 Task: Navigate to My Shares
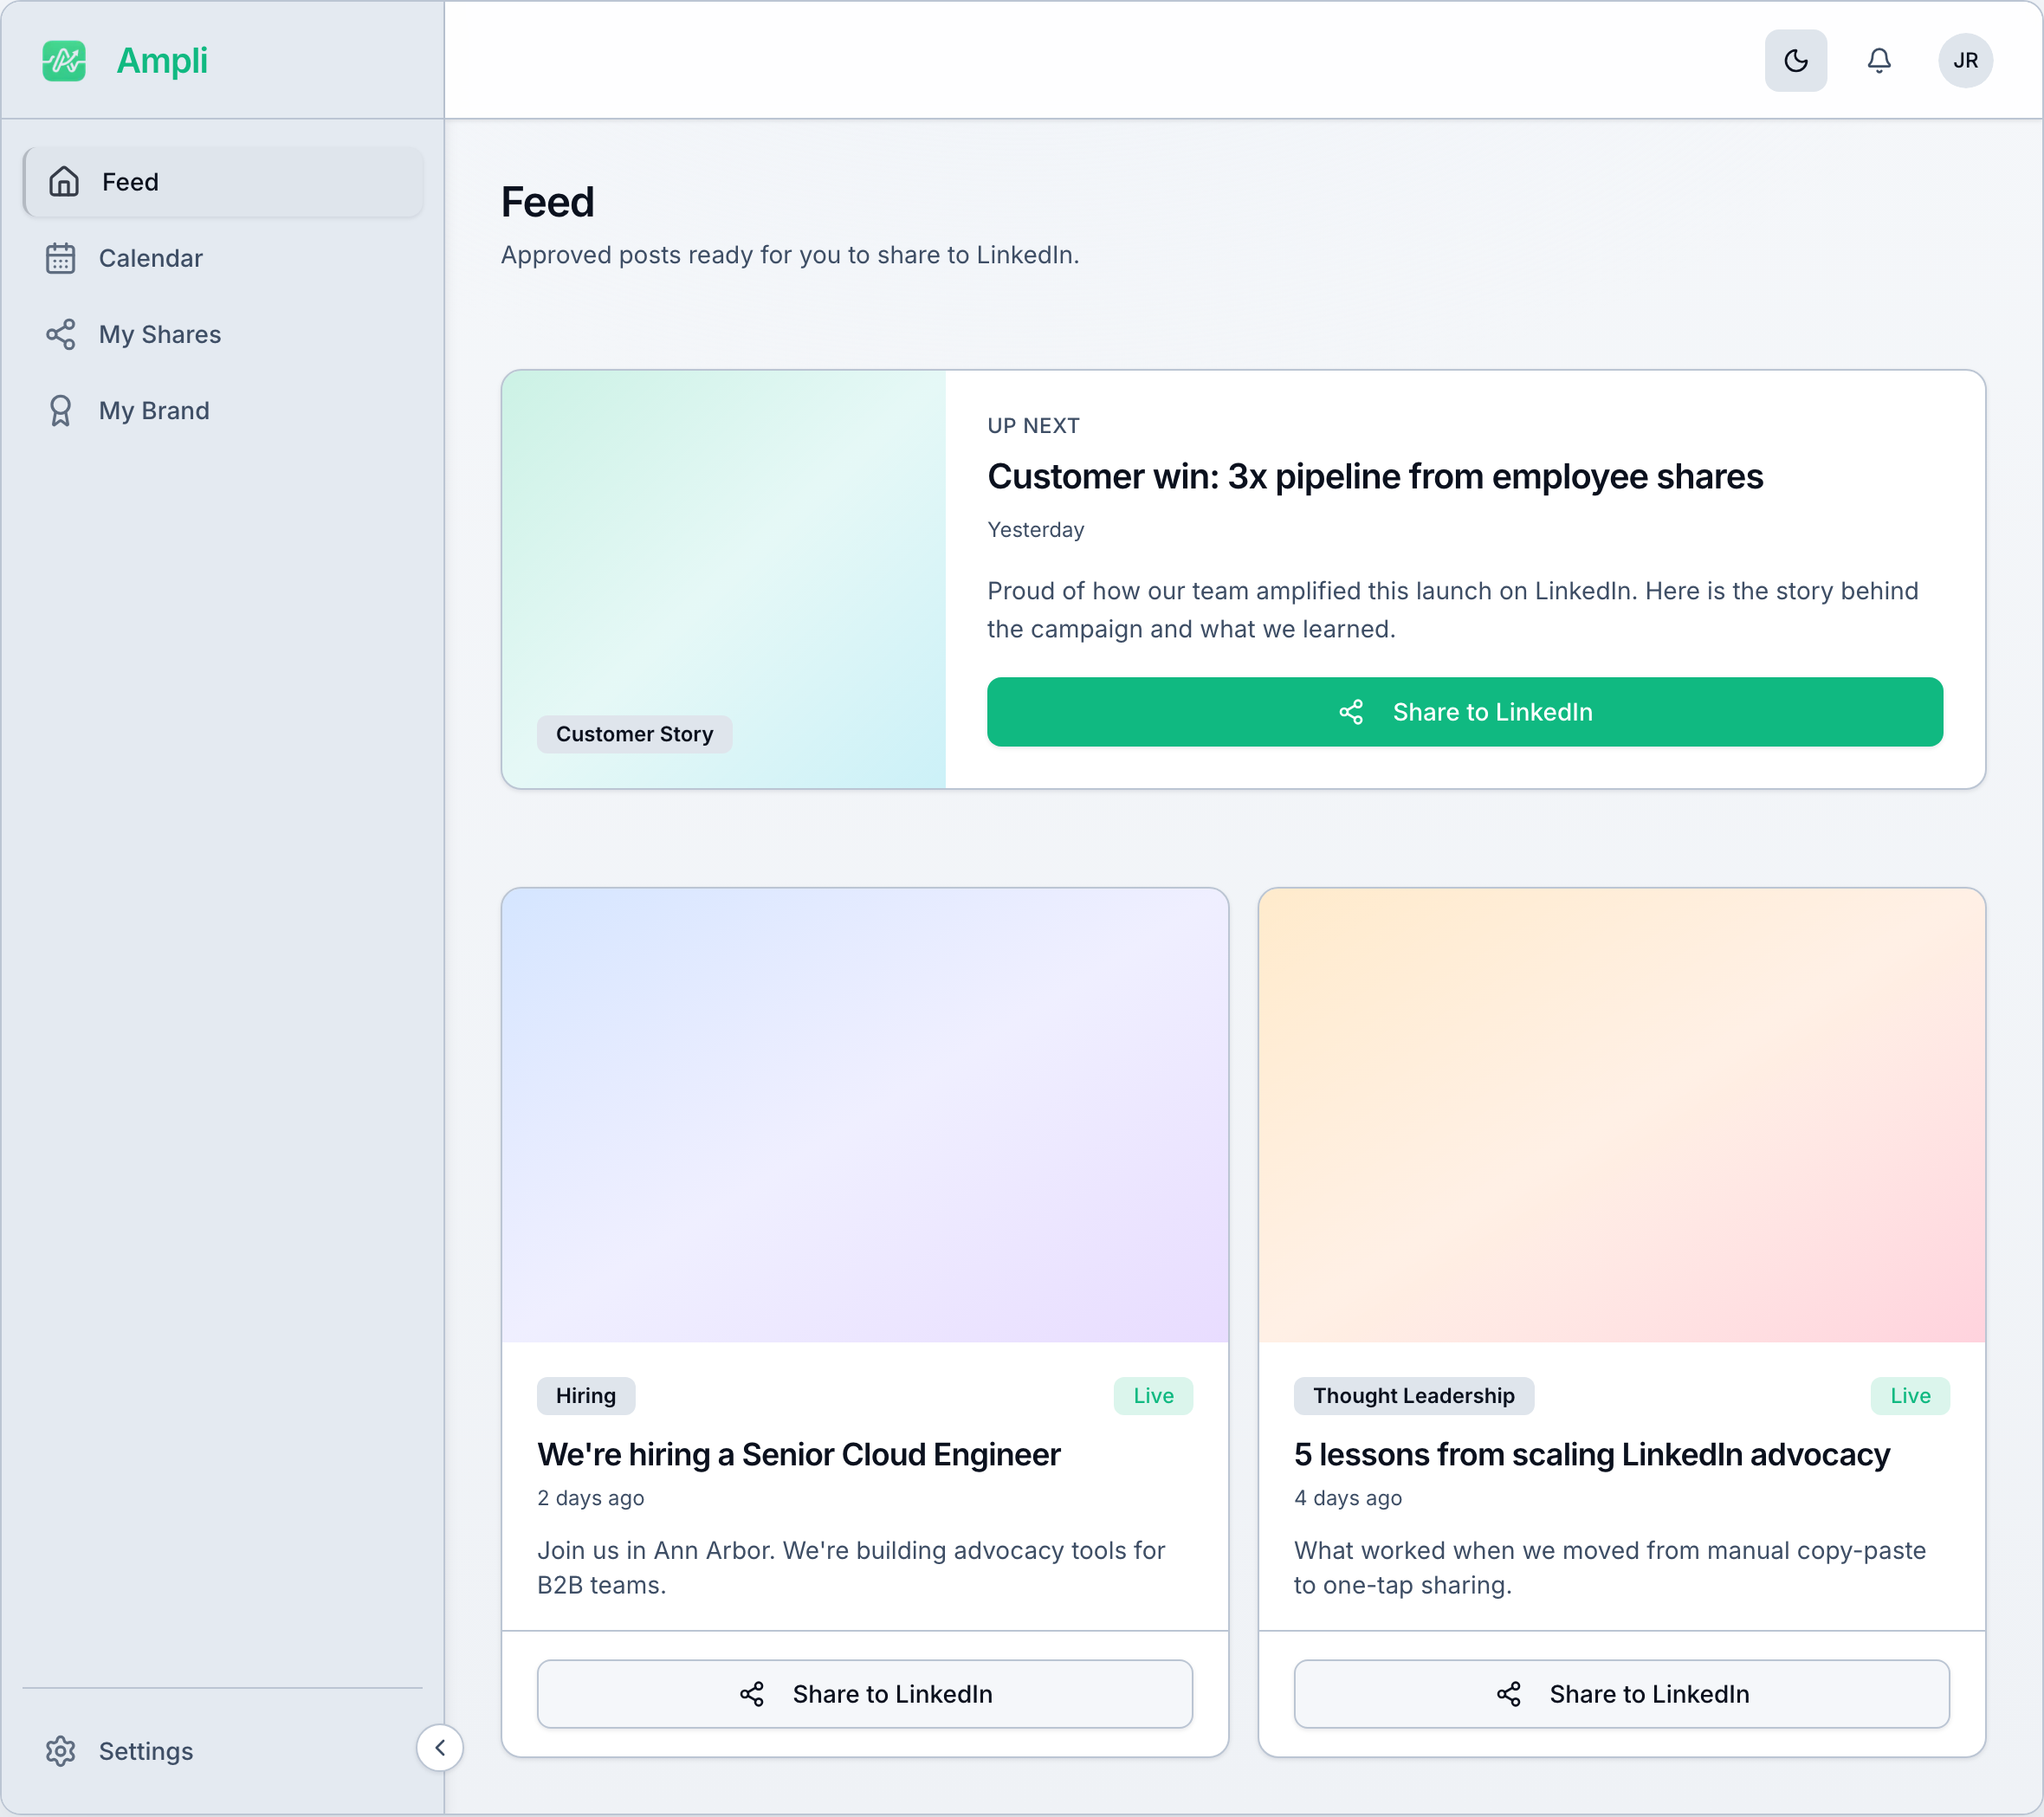point(223,334)
